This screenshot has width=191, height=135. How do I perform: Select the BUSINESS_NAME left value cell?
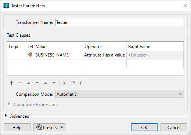tap(54, 55)
